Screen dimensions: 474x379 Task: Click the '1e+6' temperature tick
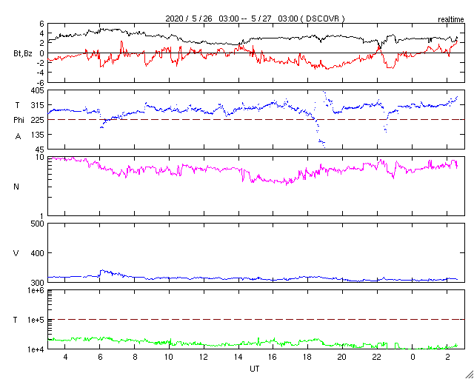(x=36, y=290)
